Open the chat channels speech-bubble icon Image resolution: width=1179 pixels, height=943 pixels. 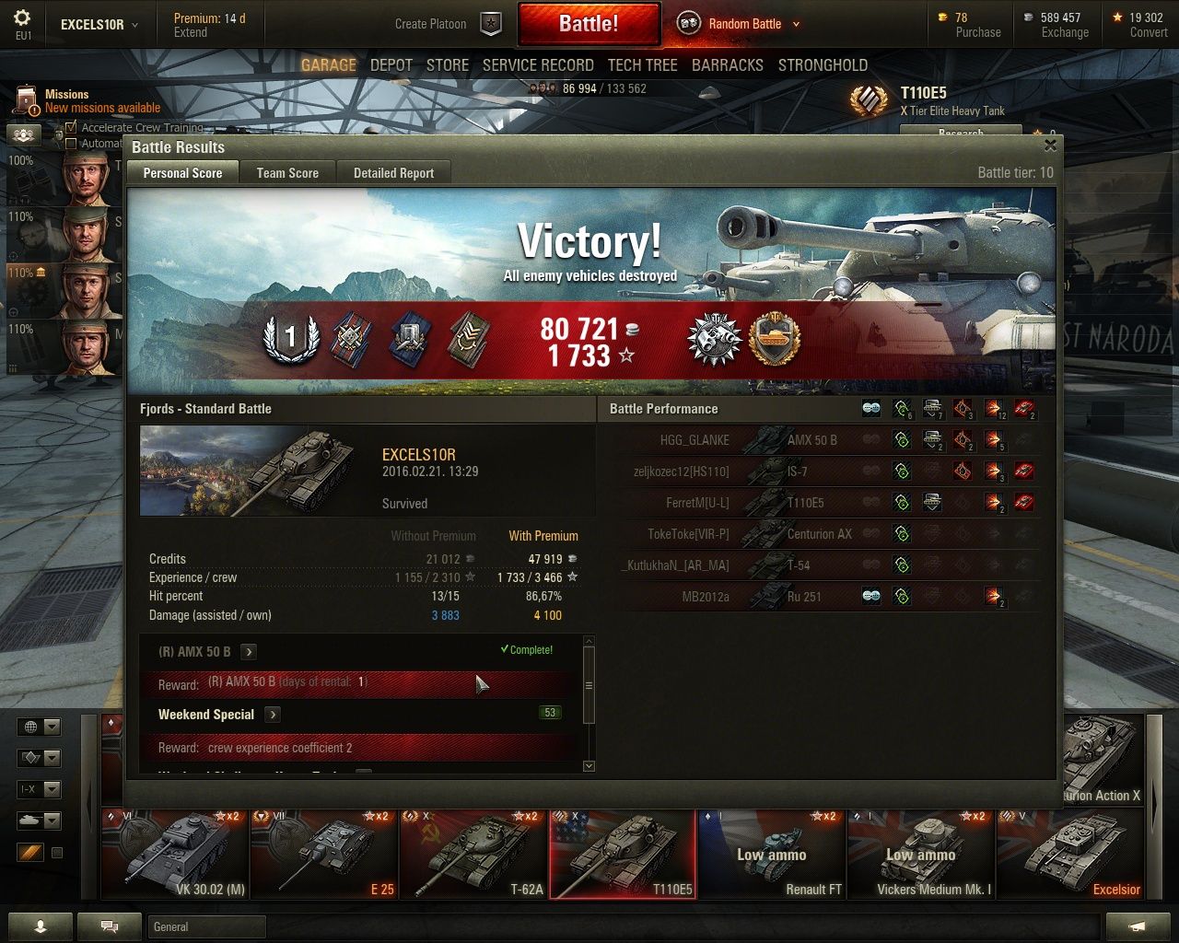(110, 926)
